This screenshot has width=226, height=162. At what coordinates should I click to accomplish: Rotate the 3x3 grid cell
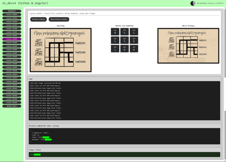[x=134, y=49]
